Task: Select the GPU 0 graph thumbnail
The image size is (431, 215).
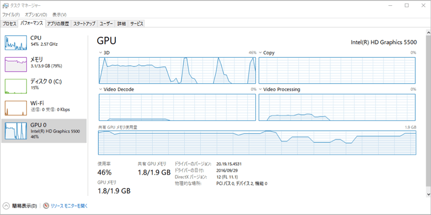Action: click(x=16, y=130)
